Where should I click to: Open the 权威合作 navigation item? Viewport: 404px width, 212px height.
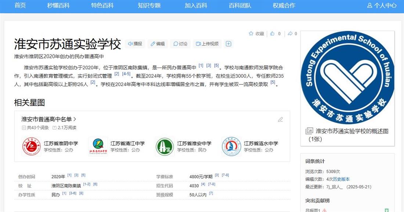(284, 6)
